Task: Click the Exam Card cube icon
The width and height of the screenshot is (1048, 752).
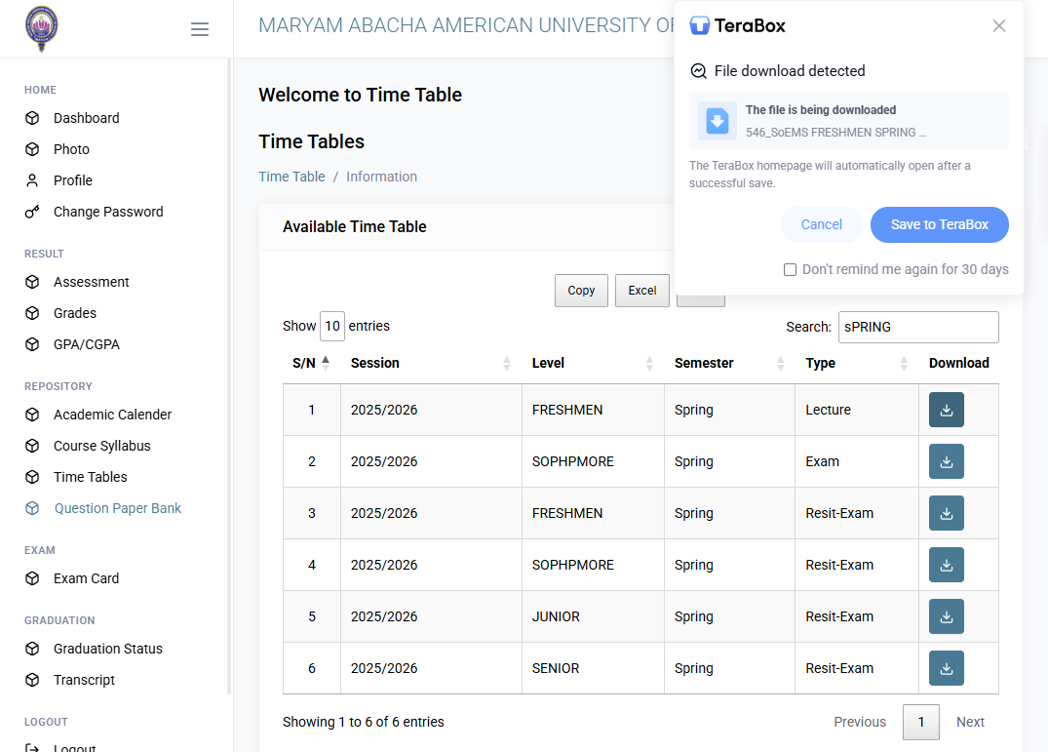Action: pyautogui.click(x=32, y=578)
